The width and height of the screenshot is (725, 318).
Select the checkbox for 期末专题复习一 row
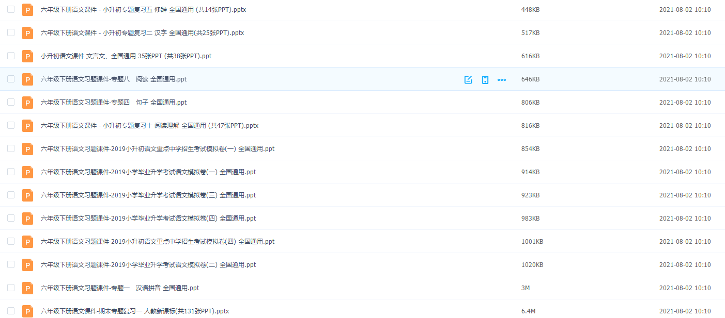point(11,311)
